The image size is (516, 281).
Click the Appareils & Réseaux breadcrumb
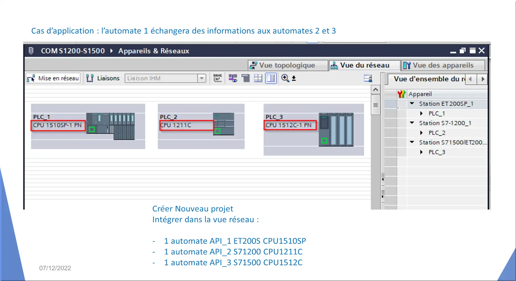click(154, 51)
